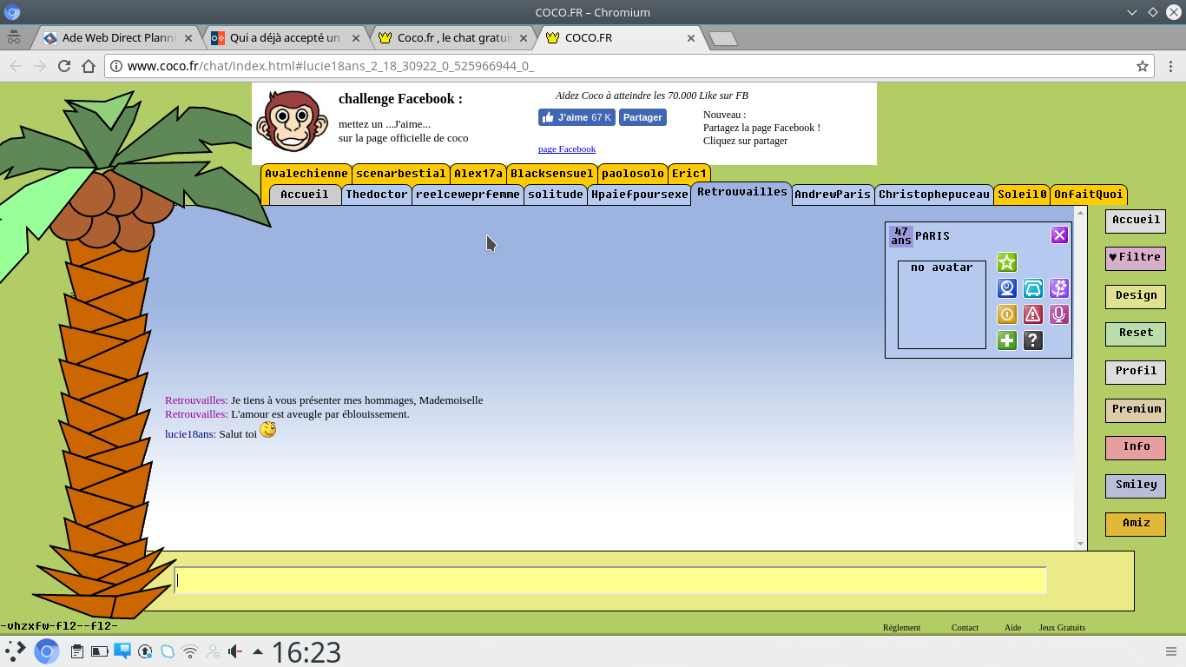Image resolution: width=1186 pixels, height=667 pixels.
Task: Open the Profil sidebar button
Action: (1136, 372)
